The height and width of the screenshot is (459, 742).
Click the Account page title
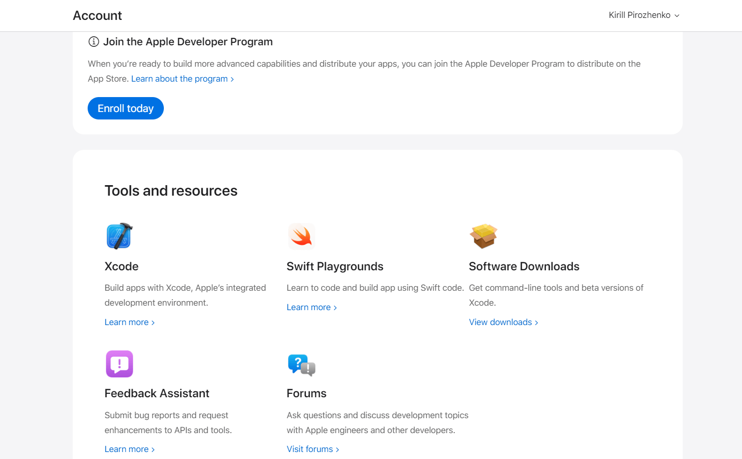point(98,15)
